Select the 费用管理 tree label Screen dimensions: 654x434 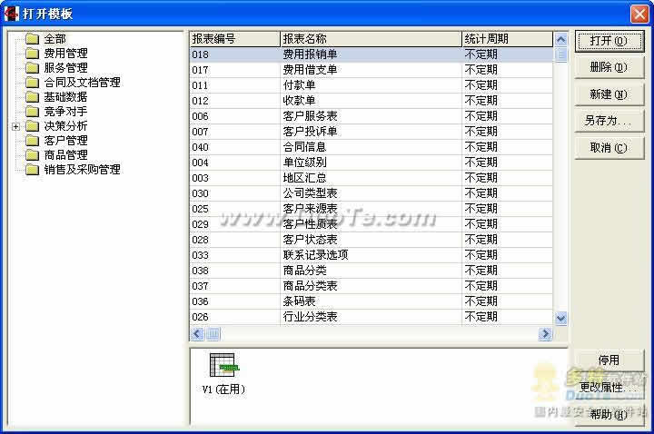(66, 54)
